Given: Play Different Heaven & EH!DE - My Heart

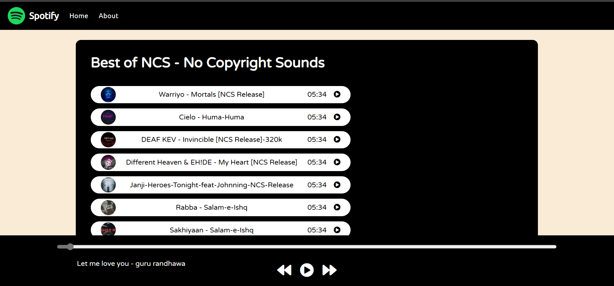Looking at the screenshot, I should tap(337, 162).
